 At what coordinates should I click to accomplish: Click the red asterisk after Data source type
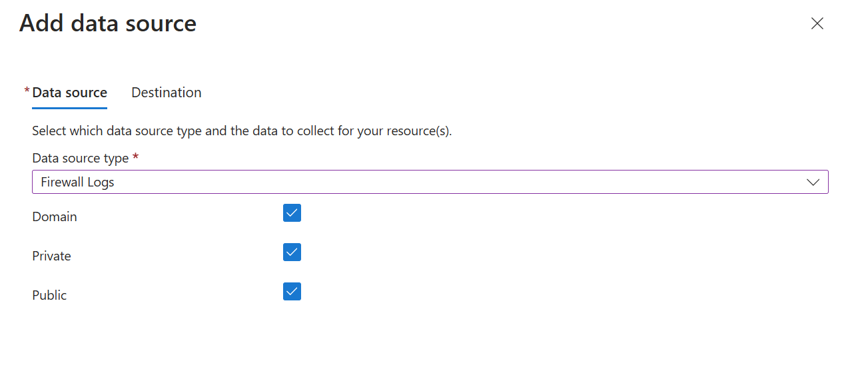[135, 157]
